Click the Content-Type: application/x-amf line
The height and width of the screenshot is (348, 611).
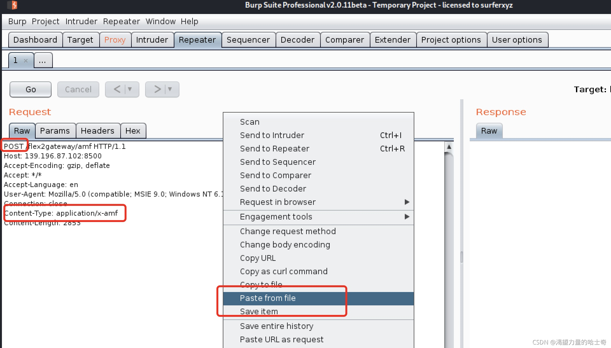pos(61,213)
